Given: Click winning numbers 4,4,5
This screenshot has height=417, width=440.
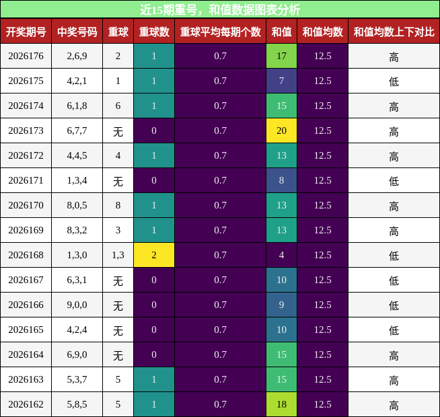Looking at the screenshot, I should [77, 155].
